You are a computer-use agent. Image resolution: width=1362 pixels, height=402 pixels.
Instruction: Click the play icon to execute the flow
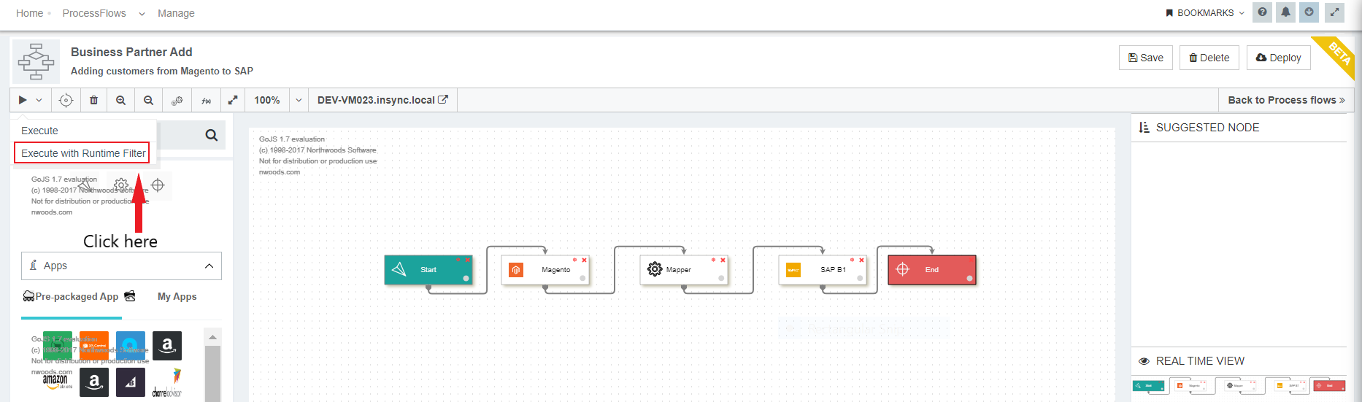point(23,100)
